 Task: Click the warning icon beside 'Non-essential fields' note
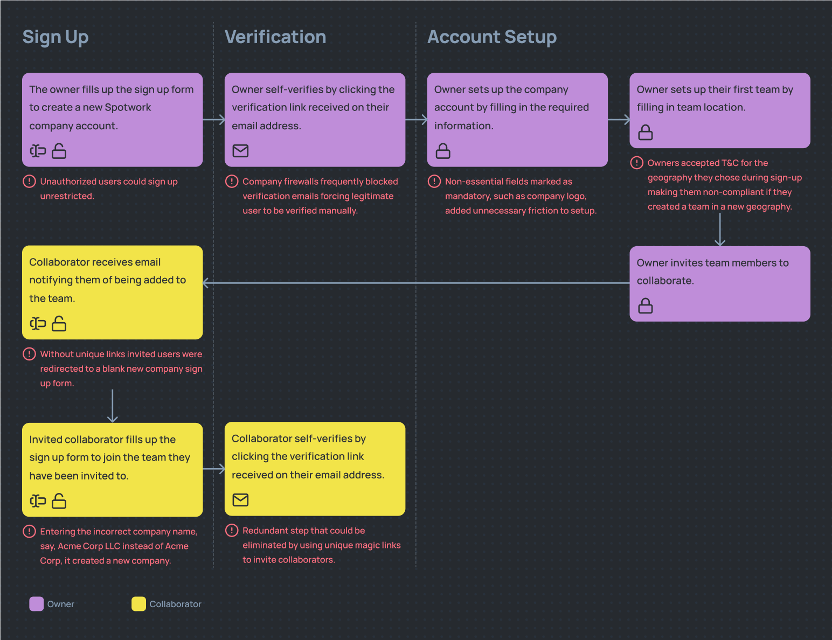(x=435, y=182)
